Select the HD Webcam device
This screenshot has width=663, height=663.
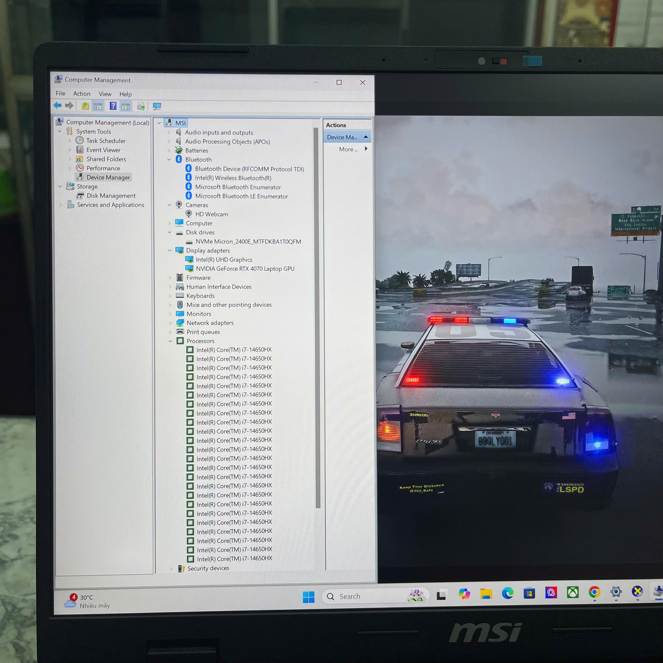tap(212, 214)
